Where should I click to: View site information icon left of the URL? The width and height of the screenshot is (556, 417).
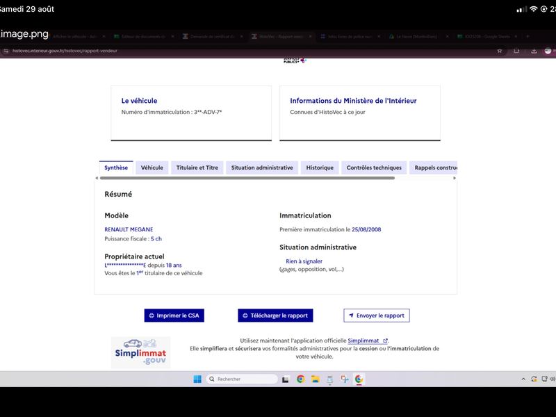coord(6,51)
